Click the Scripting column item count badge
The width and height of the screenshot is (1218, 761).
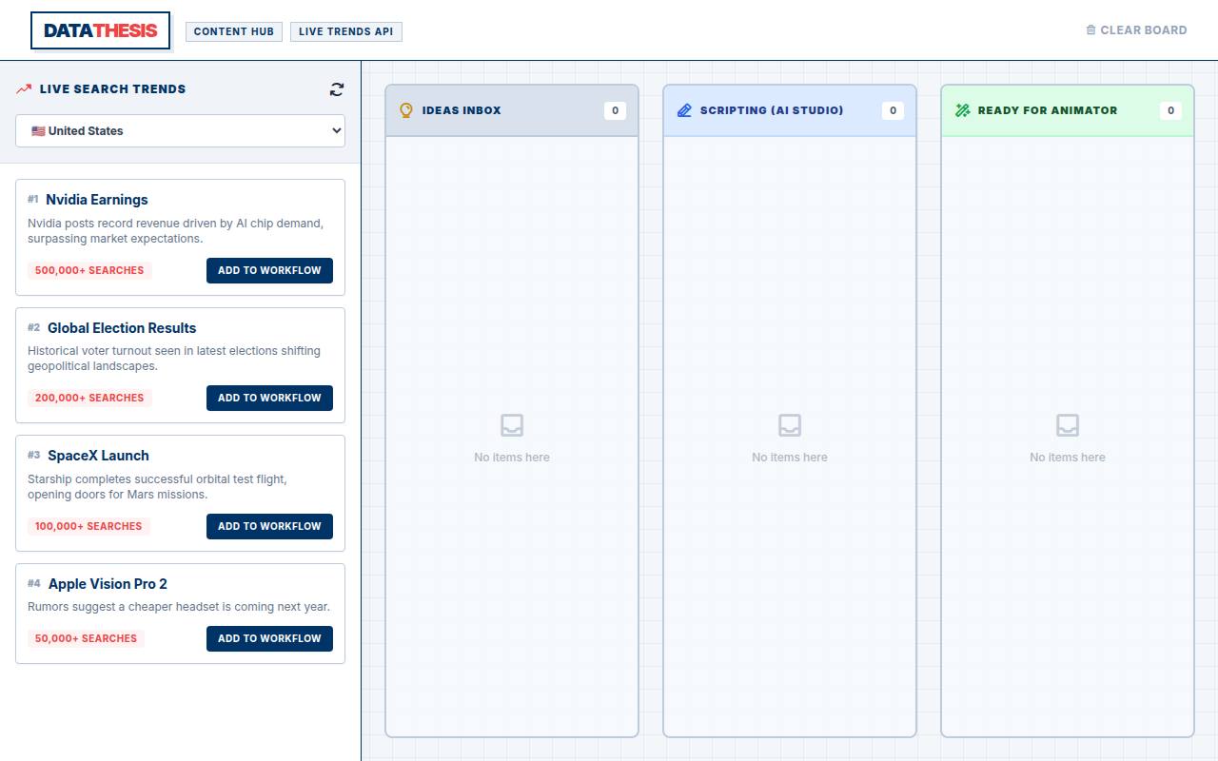click(893, 110)
